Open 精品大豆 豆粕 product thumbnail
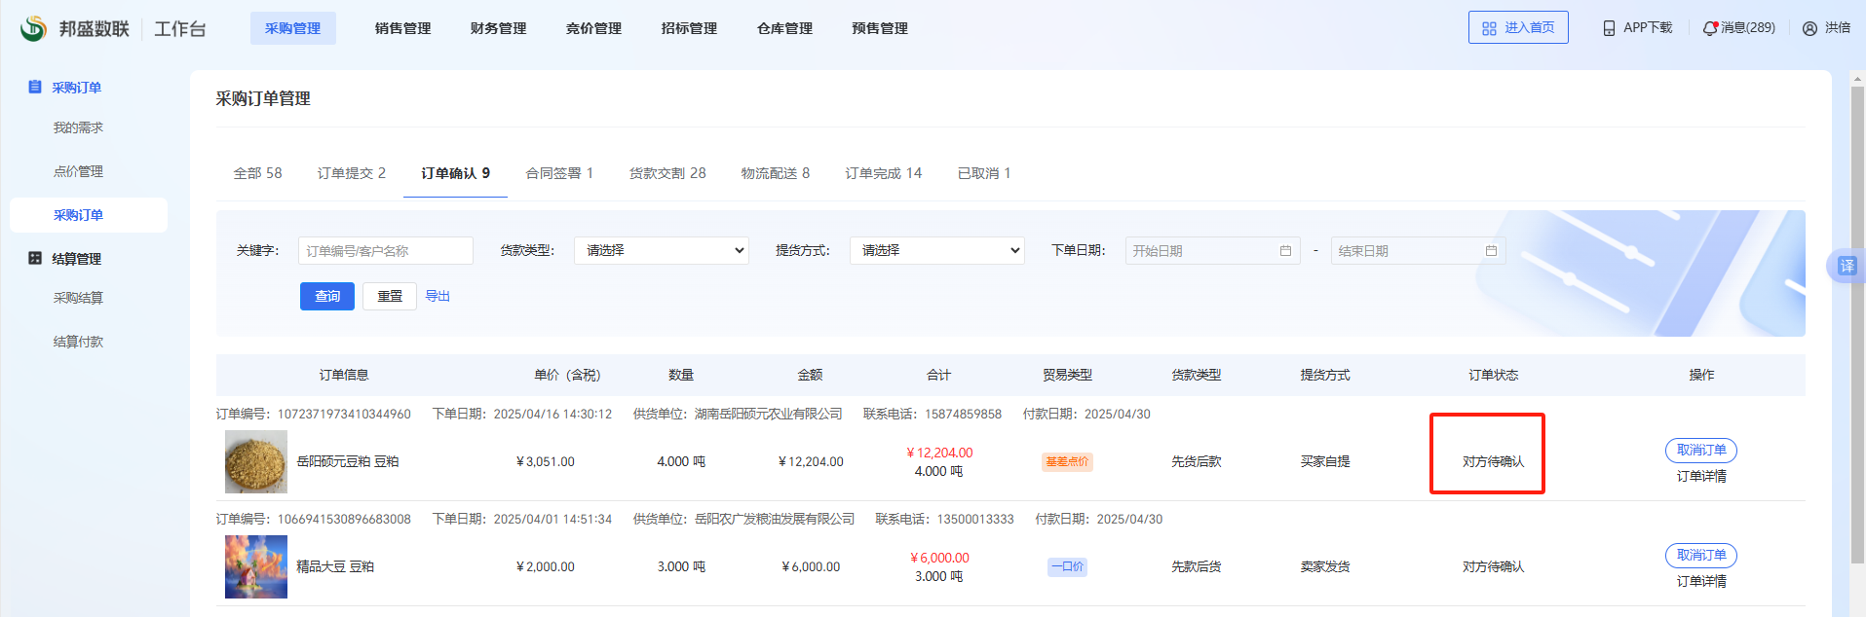Viewport: 1866px width, 617px height. pos(256,566)
